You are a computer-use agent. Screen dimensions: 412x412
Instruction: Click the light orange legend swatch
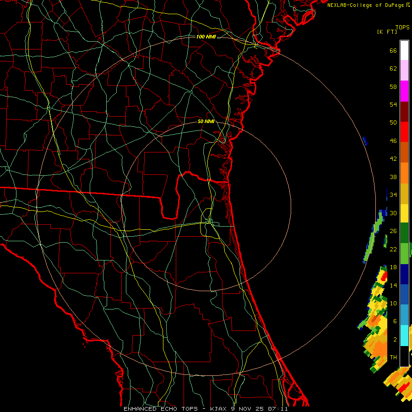(x=404, y=173)
